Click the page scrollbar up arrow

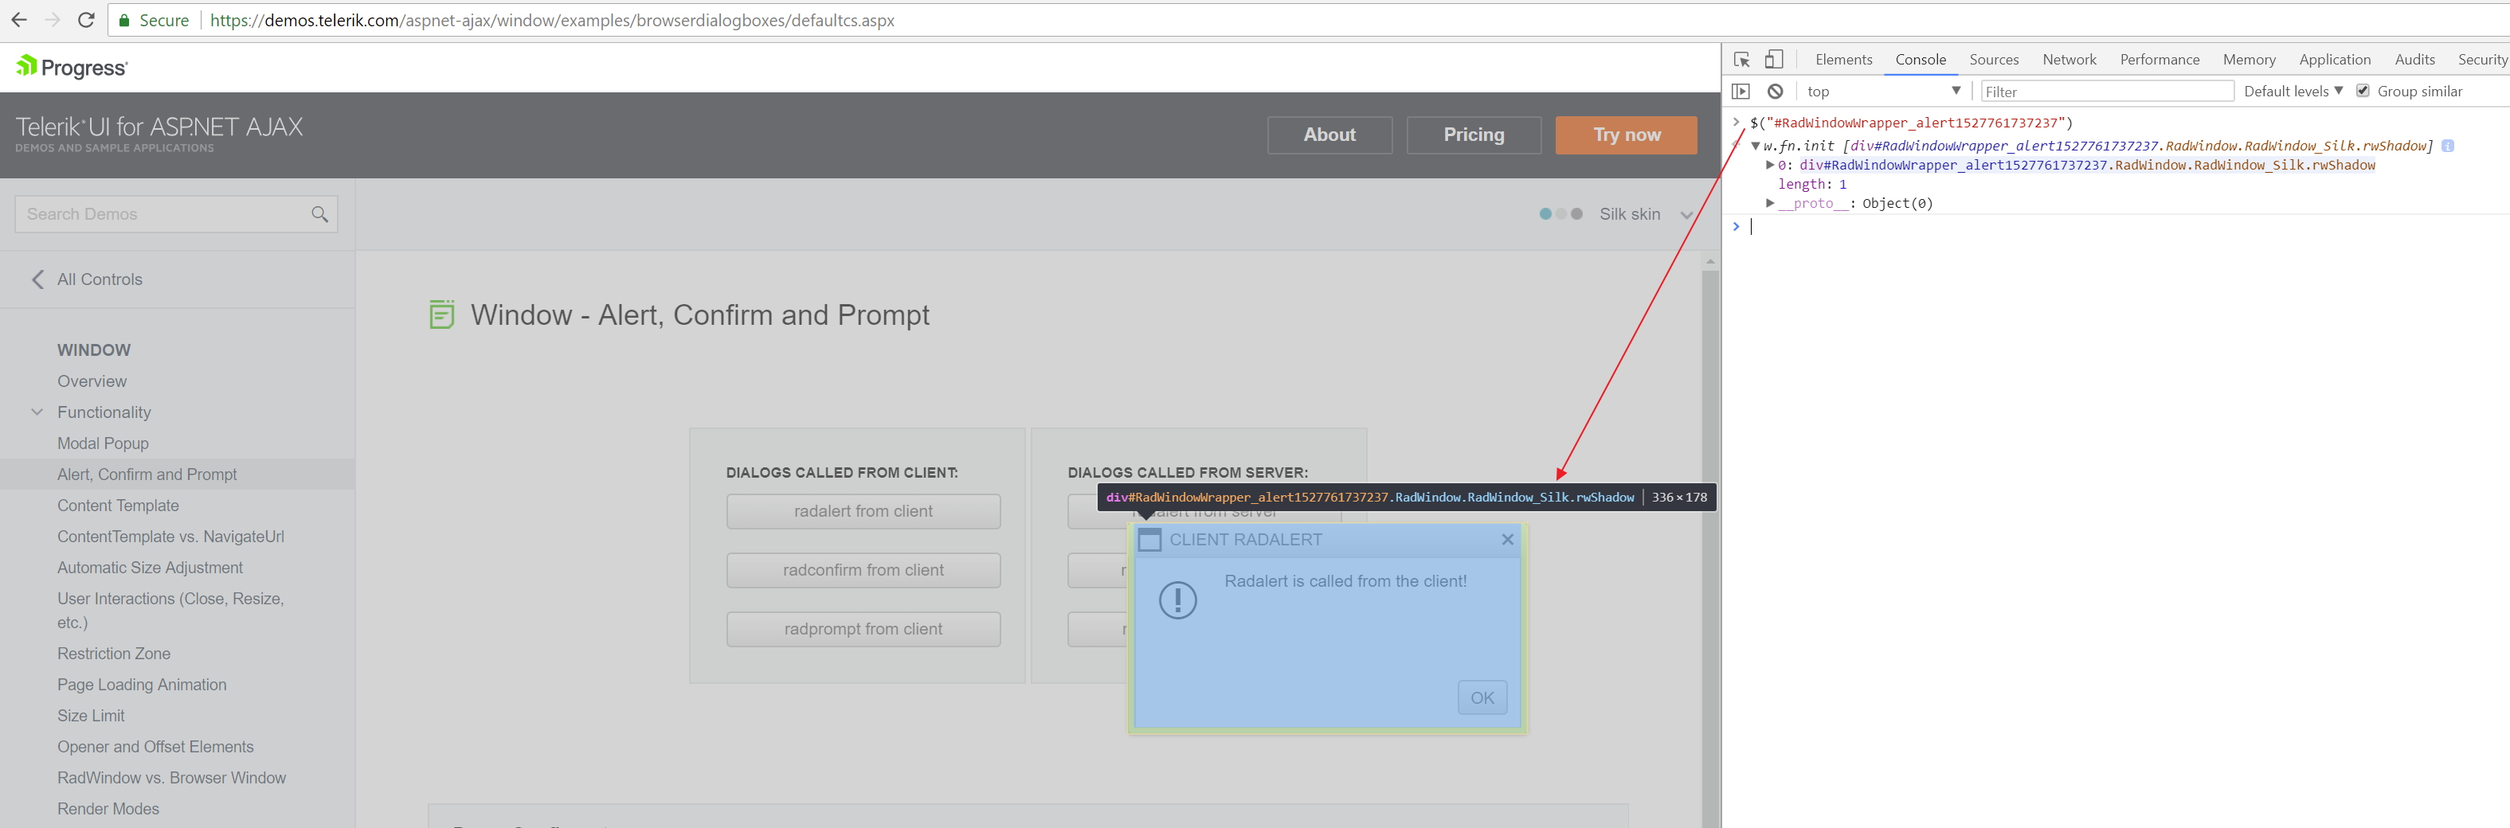pos(1710,262)
